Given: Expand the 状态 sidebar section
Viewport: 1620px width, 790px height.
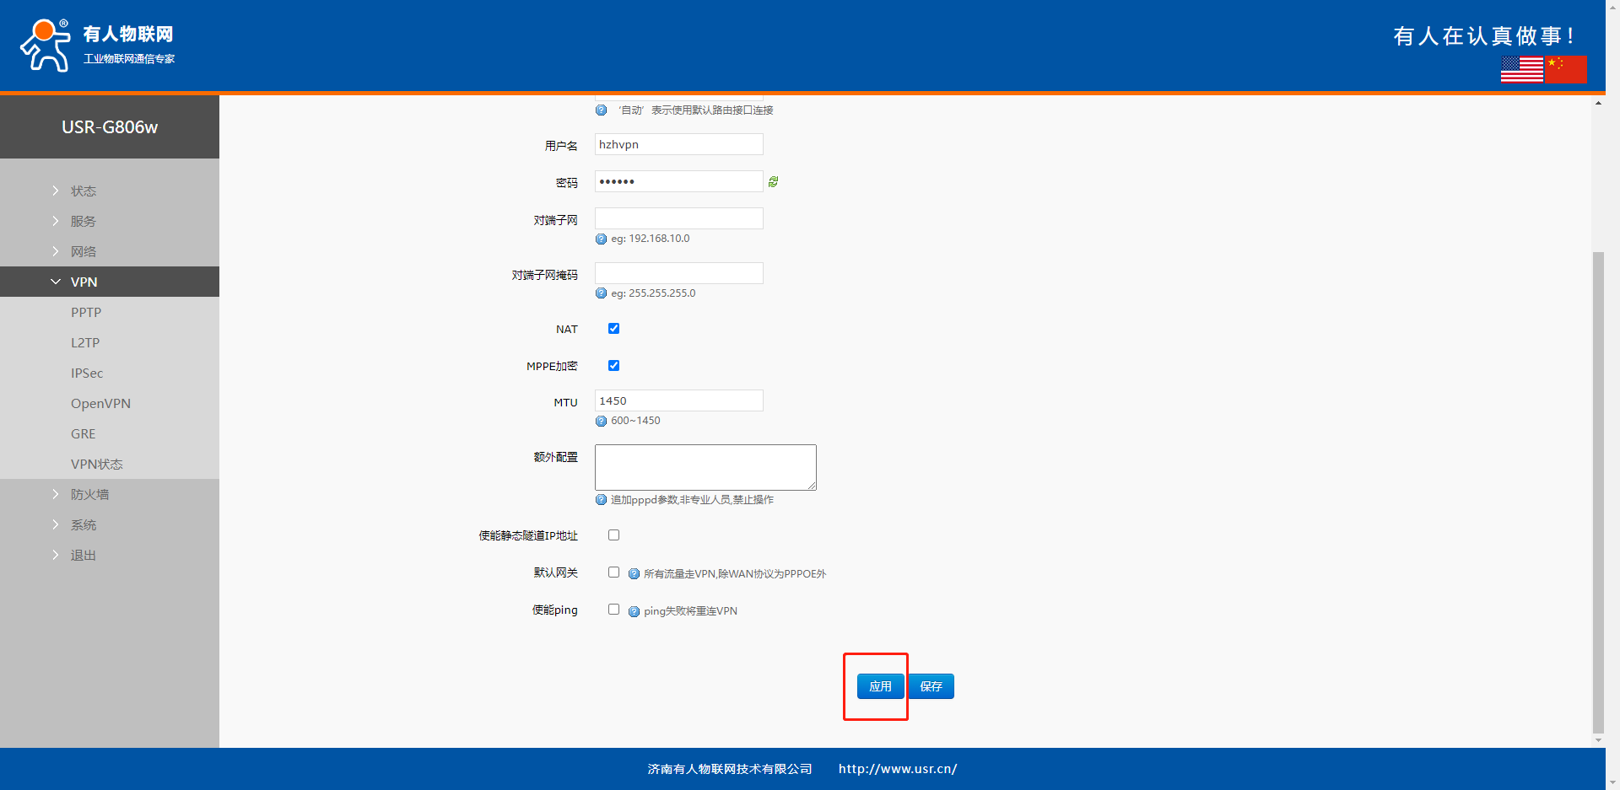Looking at the screenshot, I should [x=83, y=191].
